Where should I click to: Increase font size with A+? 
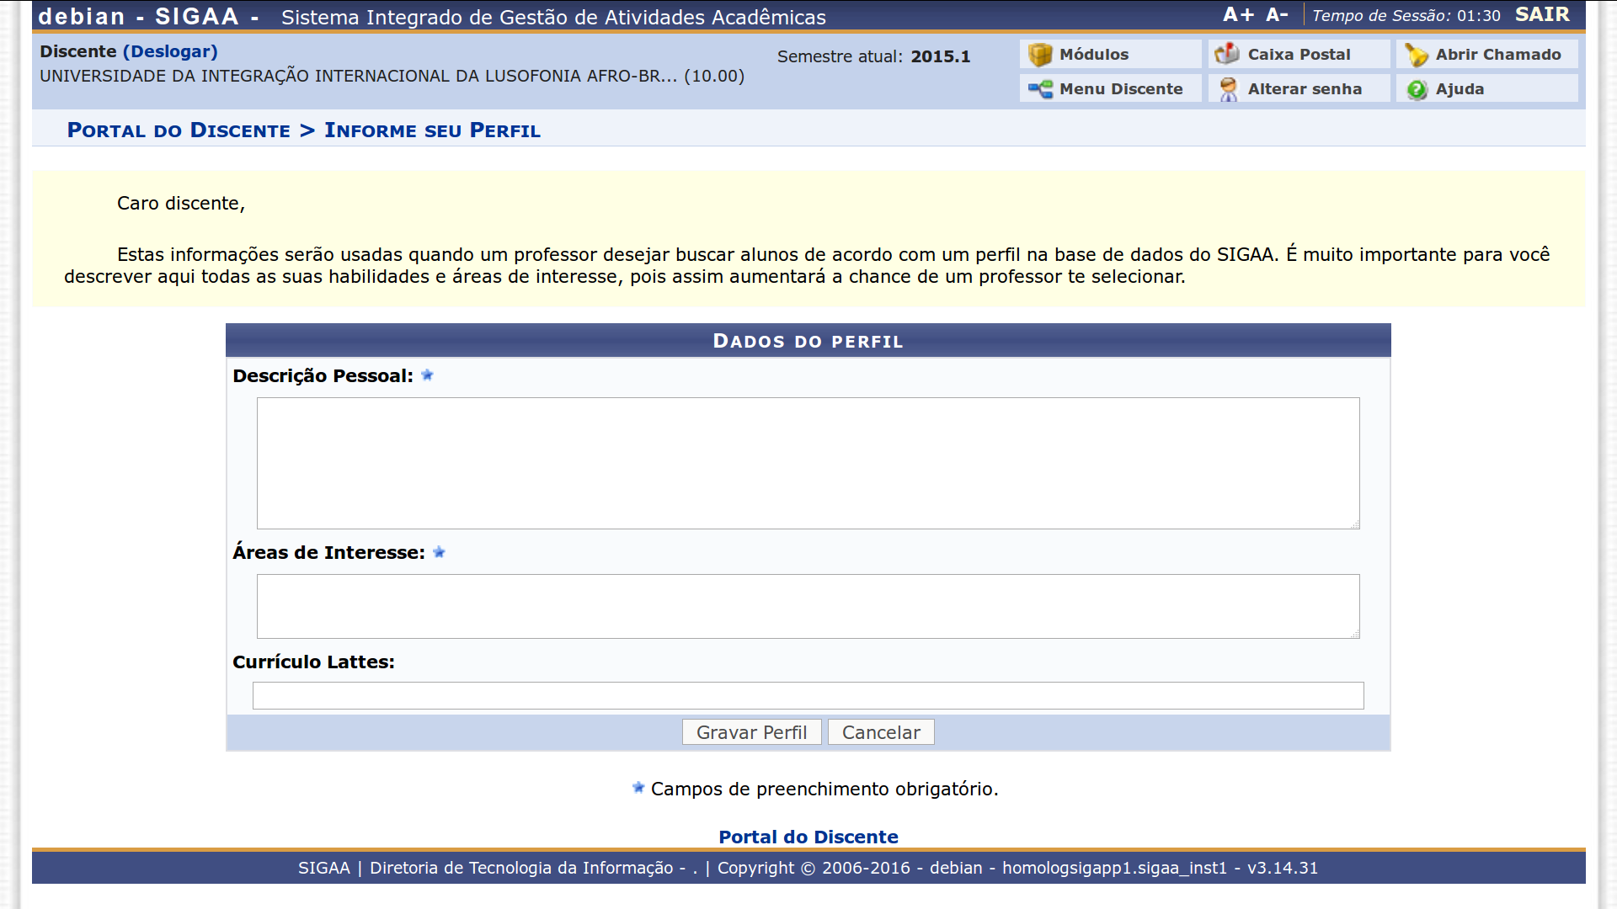1238,15
